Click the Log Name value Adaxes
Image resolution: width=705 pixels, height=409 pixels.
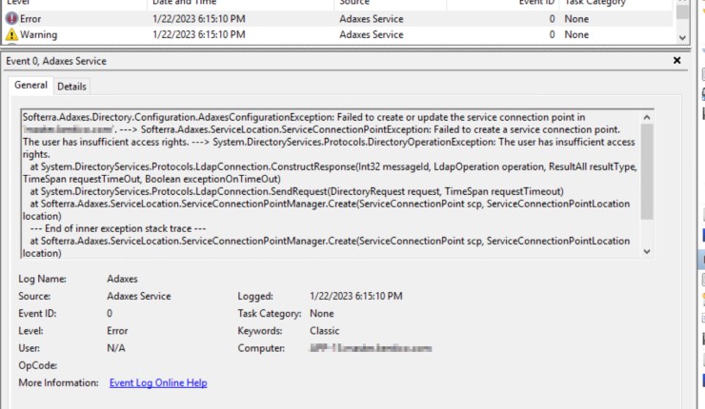pyautogui.click(x=126, y=280)
